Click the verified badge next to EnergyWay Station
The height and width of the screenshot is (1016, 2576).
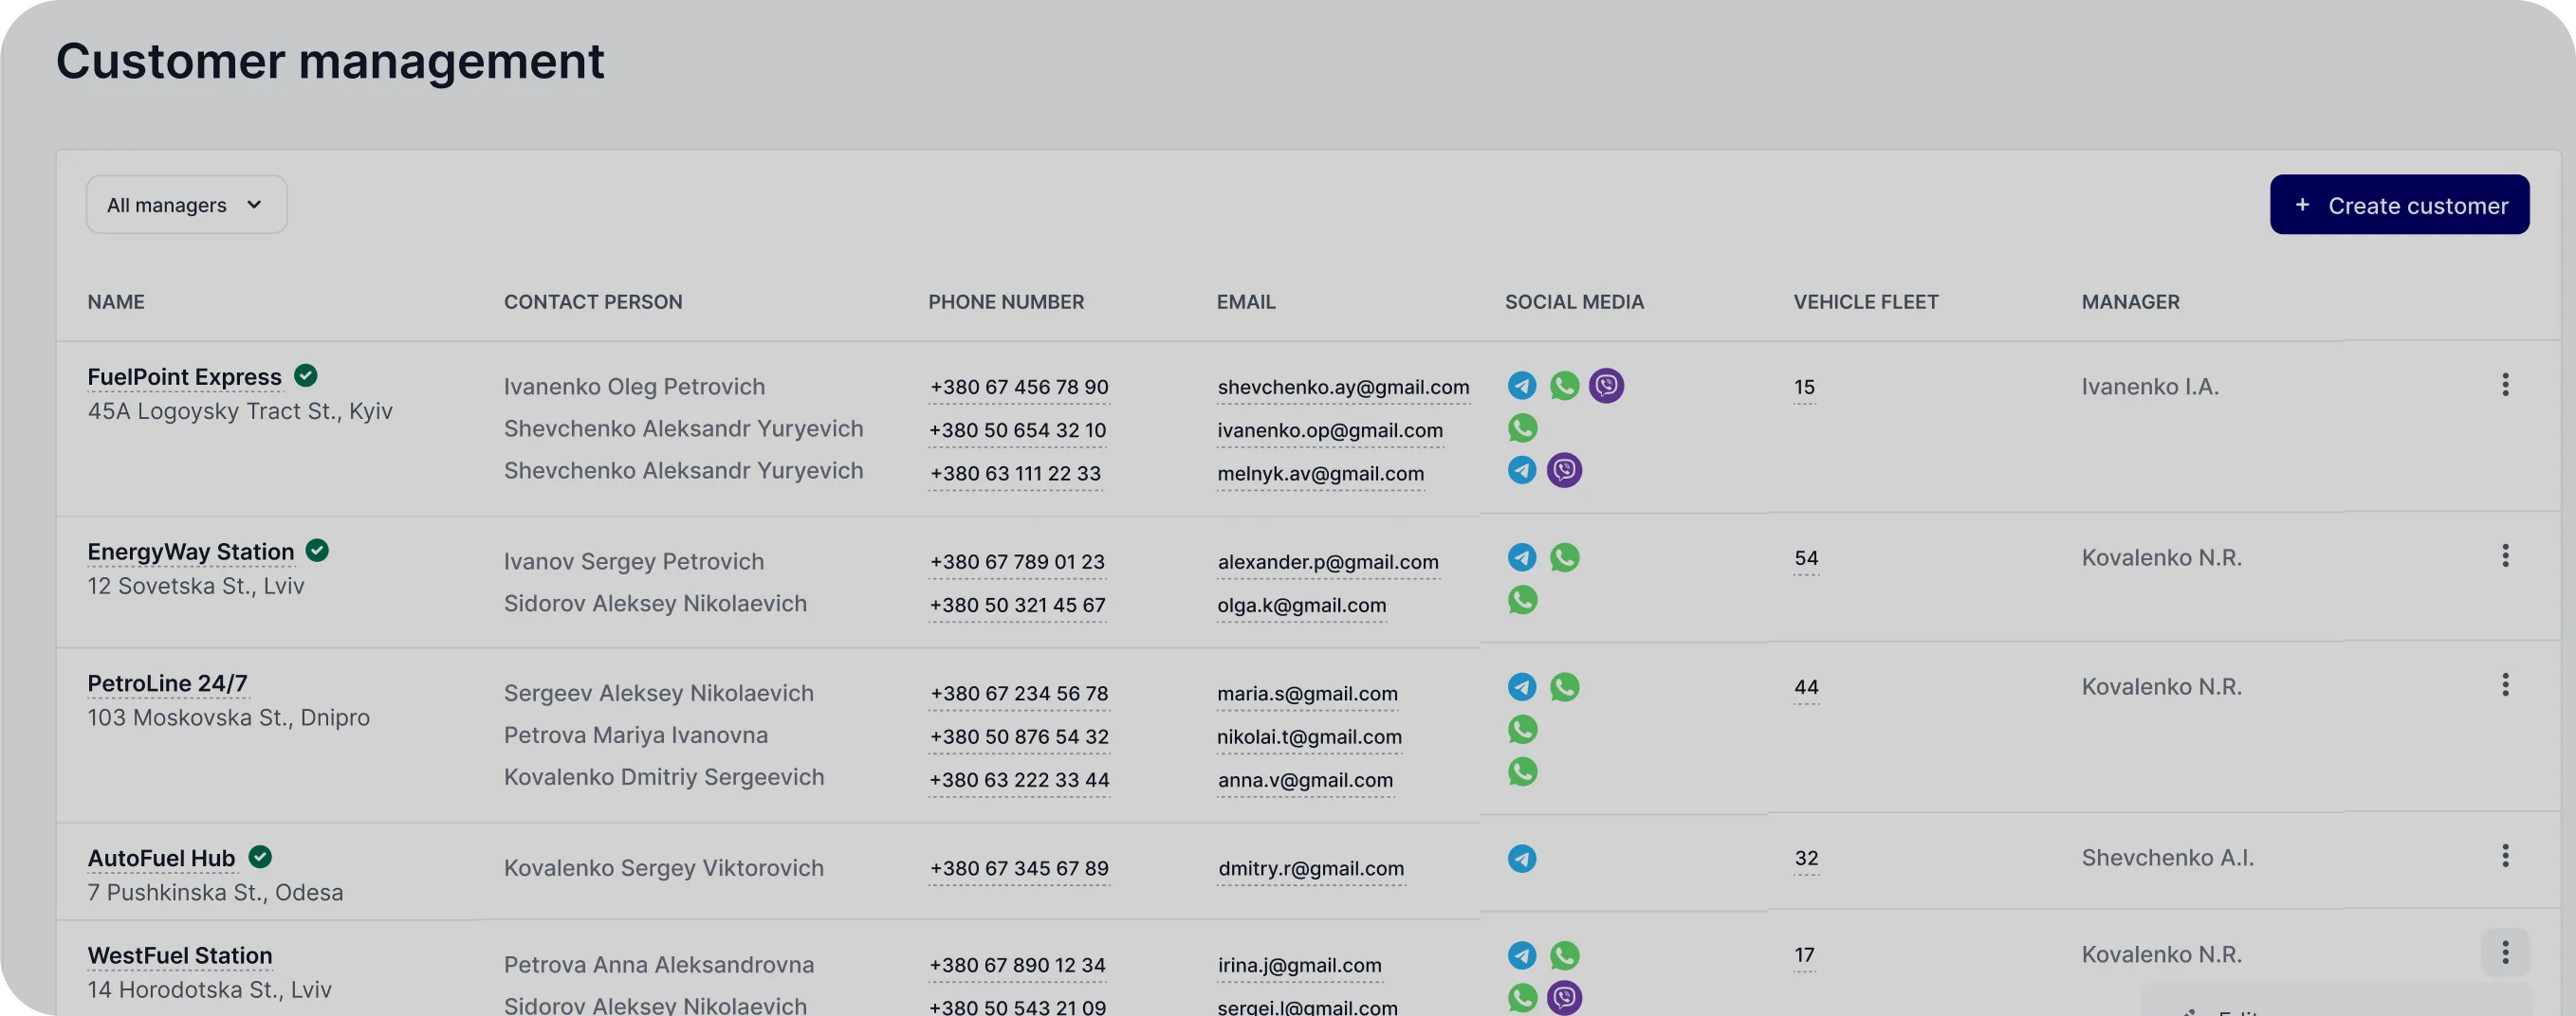point(317,551)
